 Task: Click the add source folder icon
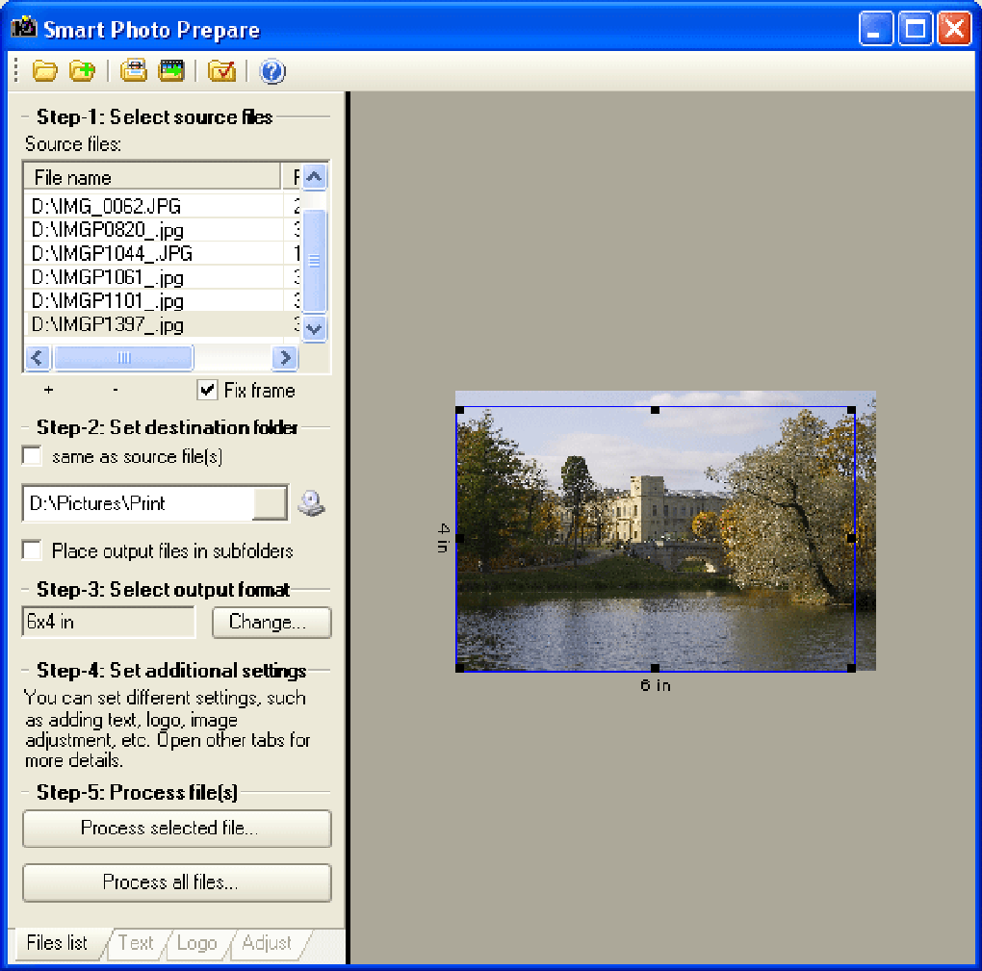coord(82,70)
